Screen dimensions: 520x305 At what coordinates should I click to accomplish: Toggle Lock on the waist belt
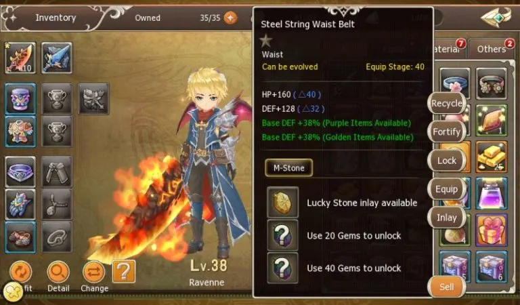446,161
